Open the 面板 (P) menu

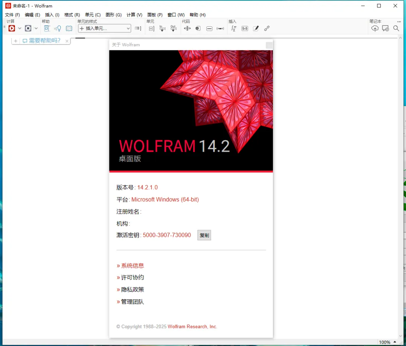click(155, 15)
